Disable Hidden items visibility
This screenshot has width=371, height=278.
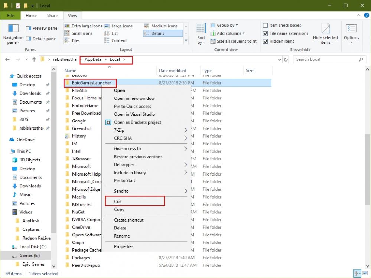[x=266, y=41]
